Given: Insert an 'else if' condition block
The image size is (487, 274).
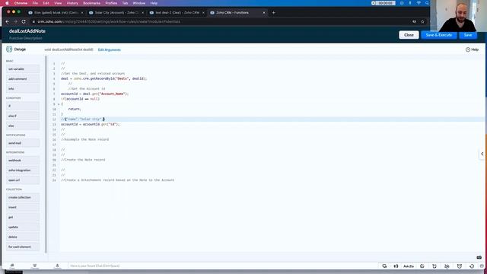Looking at the screenshot, I should coord(23,116).
